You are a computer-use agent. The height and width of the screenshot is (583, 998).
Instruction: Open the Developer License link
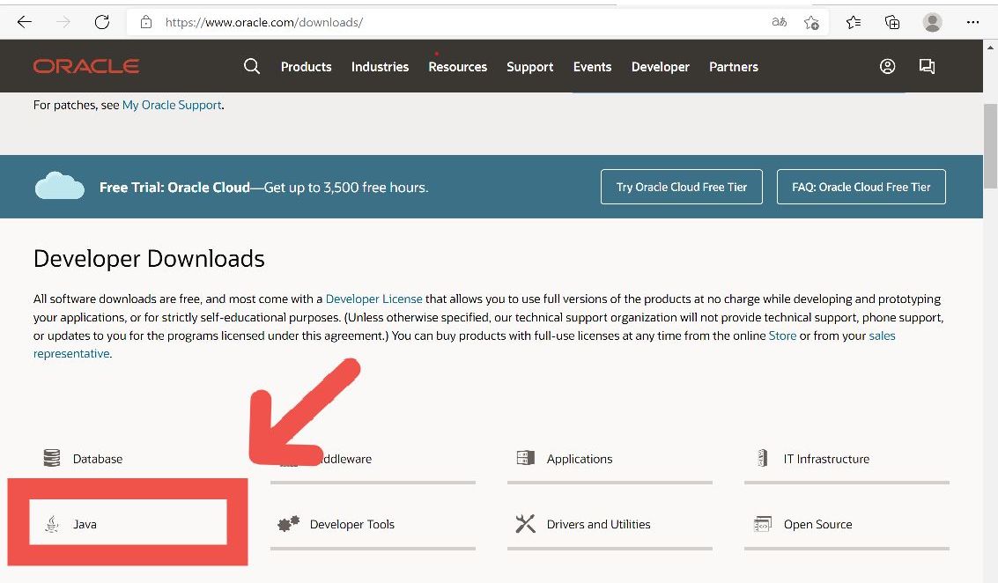tap(373, 299)
